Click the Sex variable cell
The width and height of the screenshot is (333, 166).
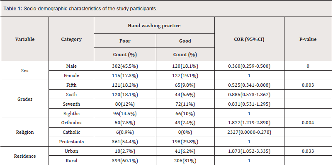[25, 71]
